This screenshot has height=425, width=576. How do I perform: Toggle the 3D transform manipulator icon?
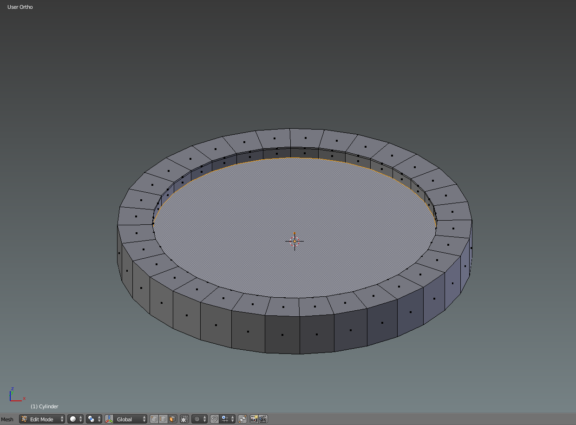coord(110,419)
